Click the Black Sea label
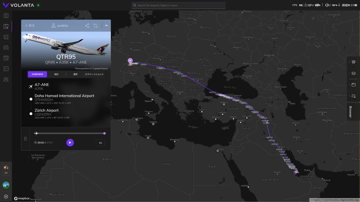 tap(230, 87)
